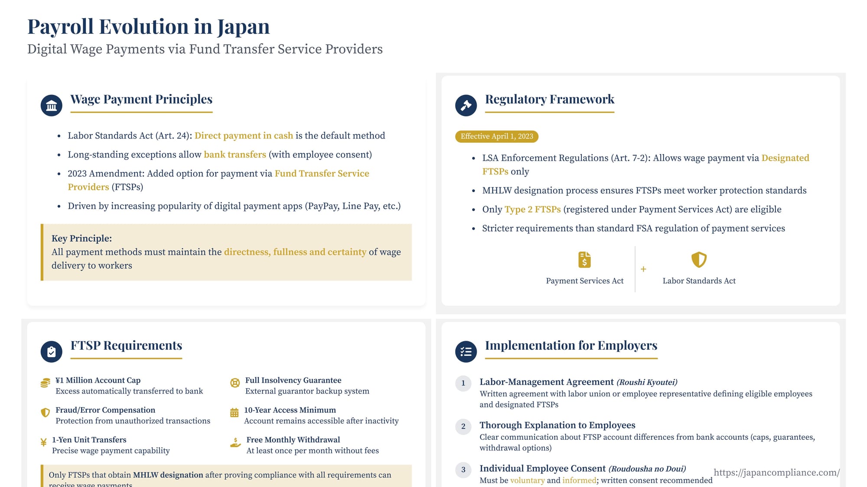Screen dimensions: 867x487
Task: Click the Labor-Management Agreement step title
Action: pyautogui.click(x=547, y=382)
